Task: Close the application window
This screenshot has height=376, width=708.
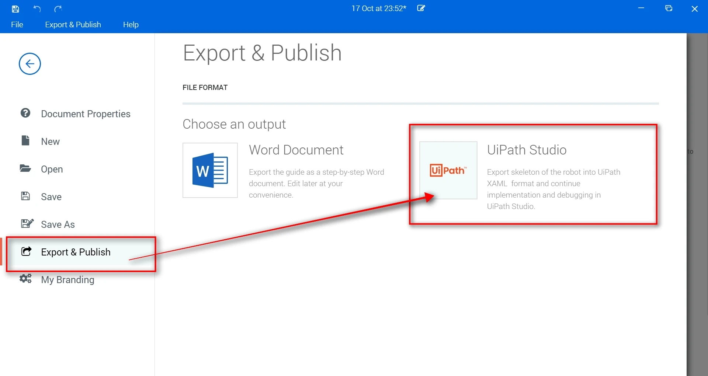Action: (695, 8)
